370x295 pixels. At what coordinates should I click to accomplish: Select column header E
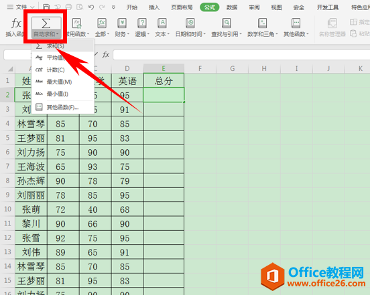164,68
